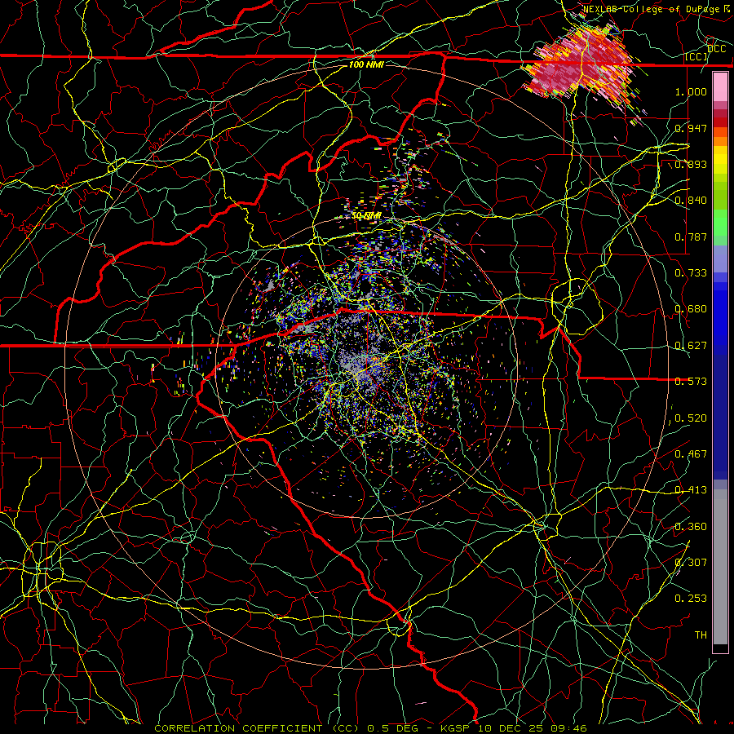This screenshot has height=734, width=734.
Task: Click the 0.627 color scale label
Action: pyautogui.click(x=691, y=346)
